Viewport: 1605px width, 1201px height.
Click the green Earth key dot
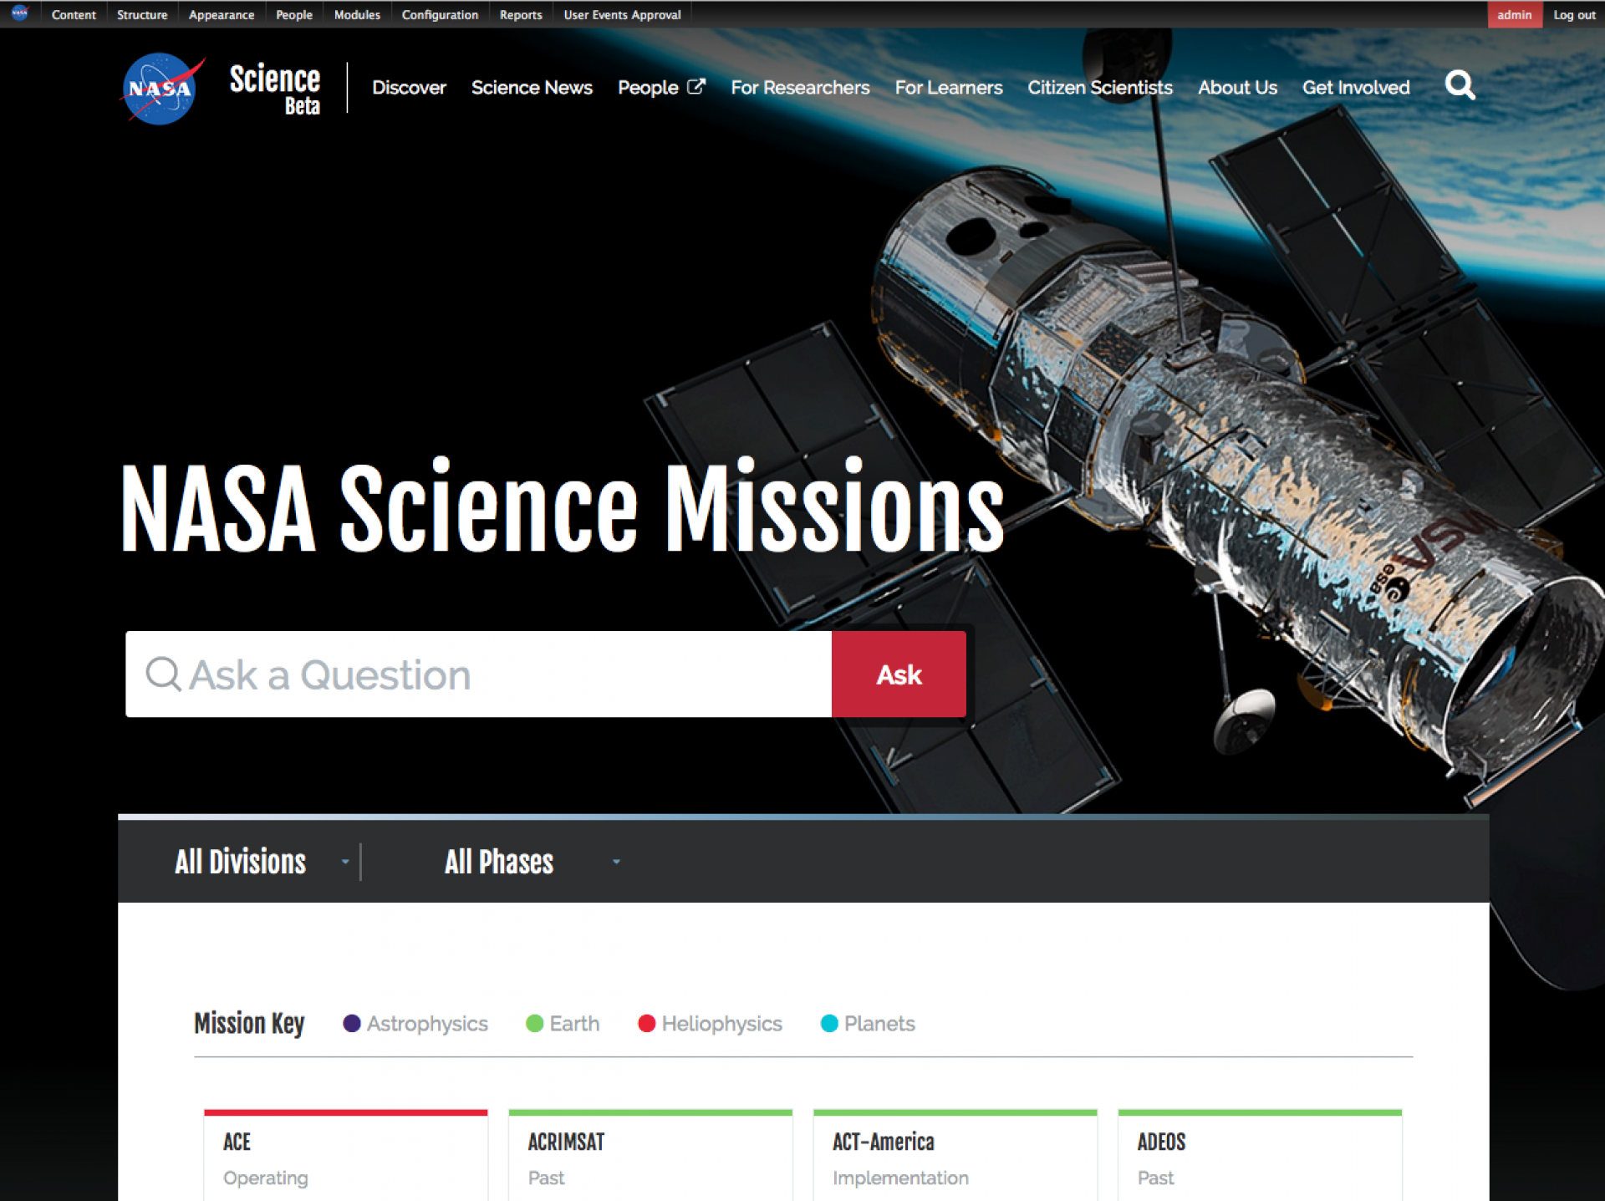pyautogui.click(x=534, y=1023)
